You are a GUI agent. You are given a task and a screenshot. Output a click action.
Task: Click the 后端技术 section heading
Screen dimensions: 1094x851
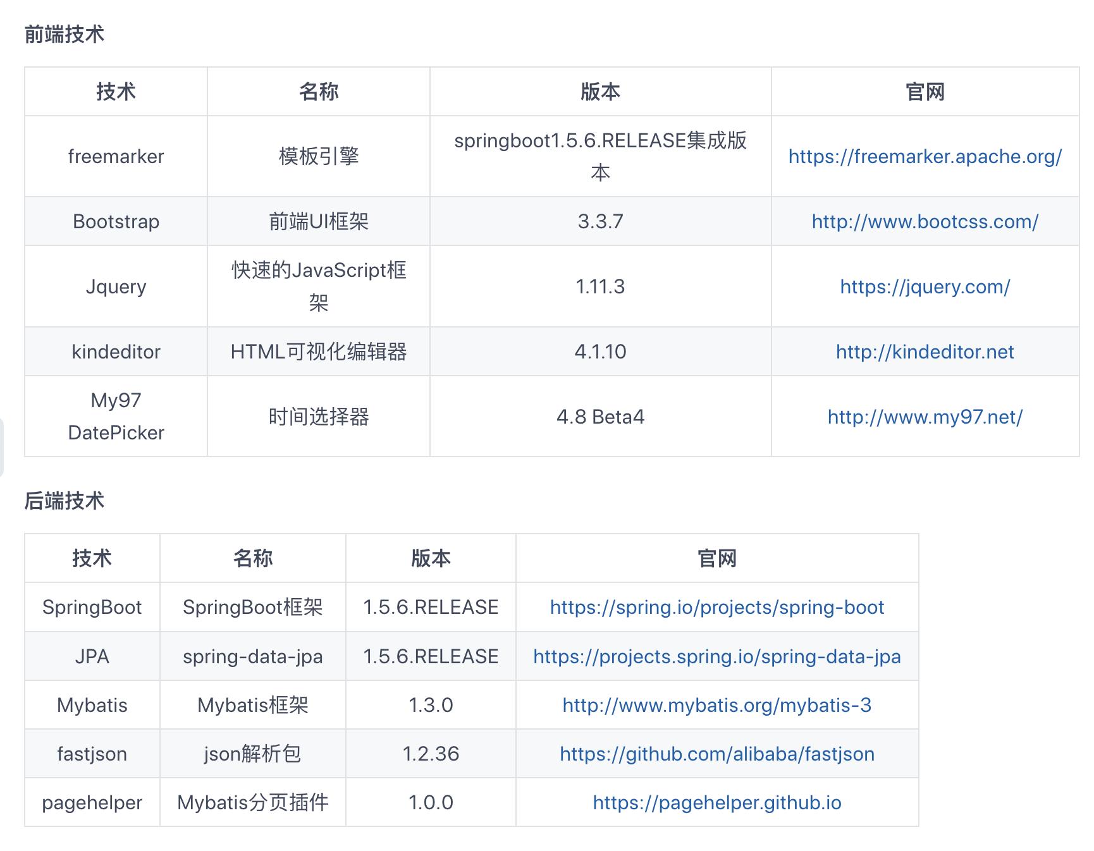65,501
